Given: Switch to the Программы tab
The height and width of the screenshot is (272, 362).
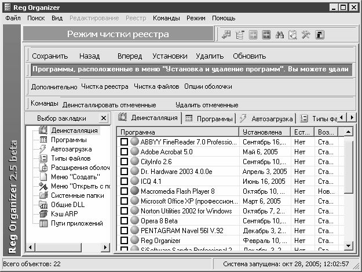Looking at the screenshot, I should [x=209, y=118].
